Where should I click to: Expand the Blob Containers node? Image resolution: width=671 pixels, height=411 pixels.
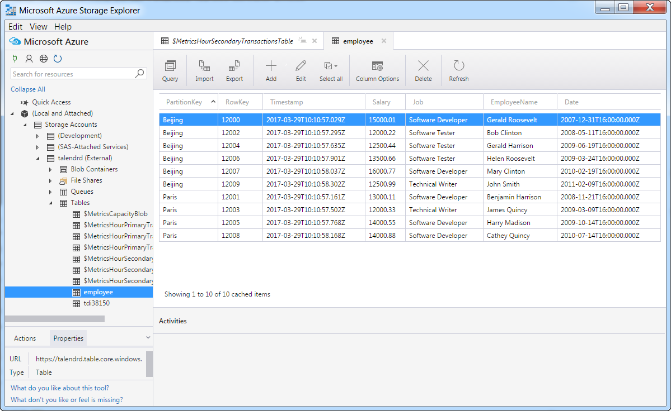click(x=50, y=170)
